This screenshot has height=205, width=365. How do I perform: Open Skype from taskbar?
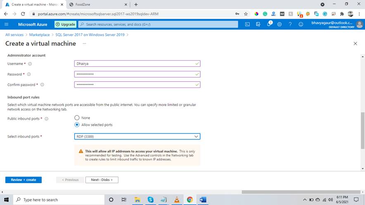(x=150, y=200)
